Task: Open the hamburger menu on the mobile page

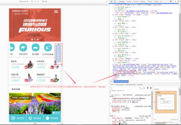Action: click(56, 12)
